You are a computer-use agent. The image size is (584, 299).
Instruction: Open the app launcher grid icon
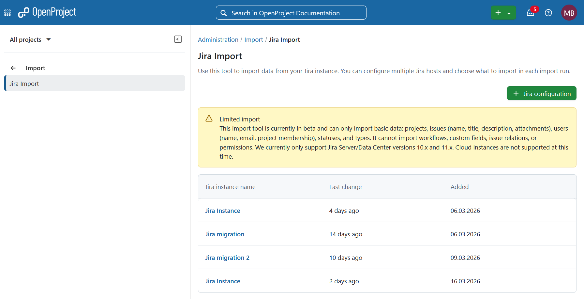point(7,12)
